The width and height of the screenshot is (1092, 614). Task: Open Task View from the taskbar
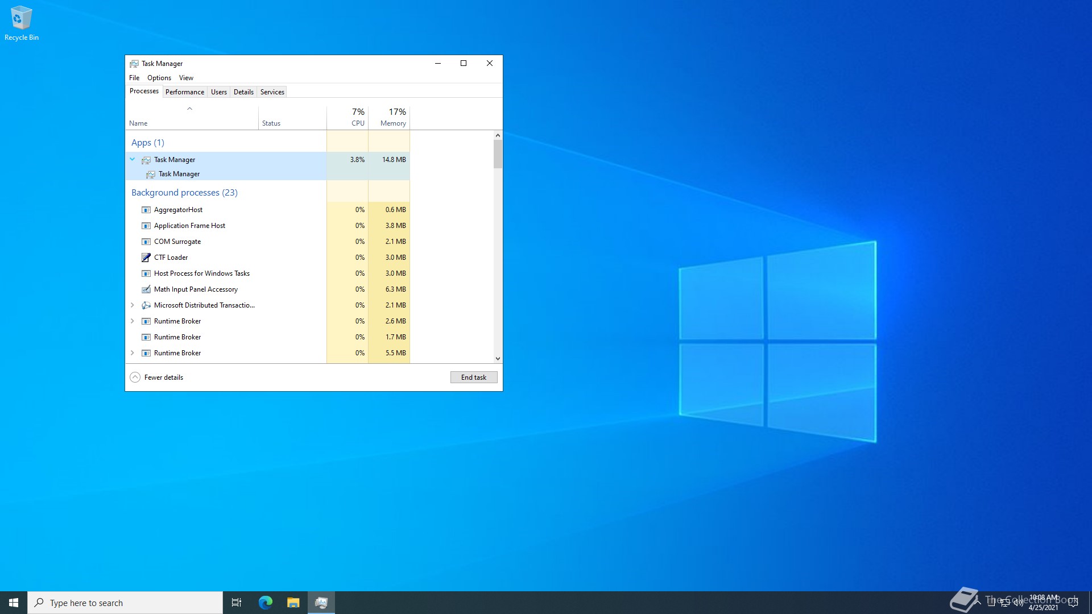237,603
